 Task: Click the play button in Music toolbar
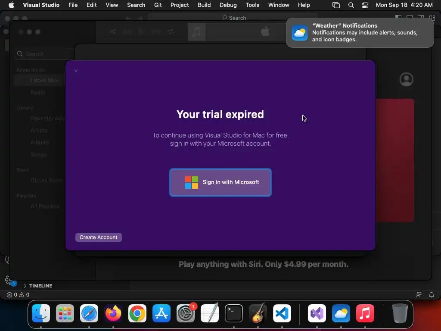coord(141,32)
